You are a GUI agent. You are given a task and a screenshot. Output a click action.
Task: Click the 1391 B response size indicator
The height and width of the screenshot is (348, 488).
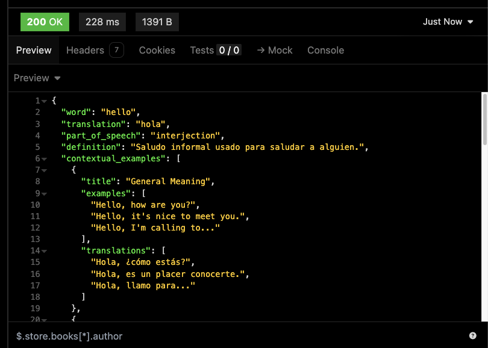(x=157, y=22)
